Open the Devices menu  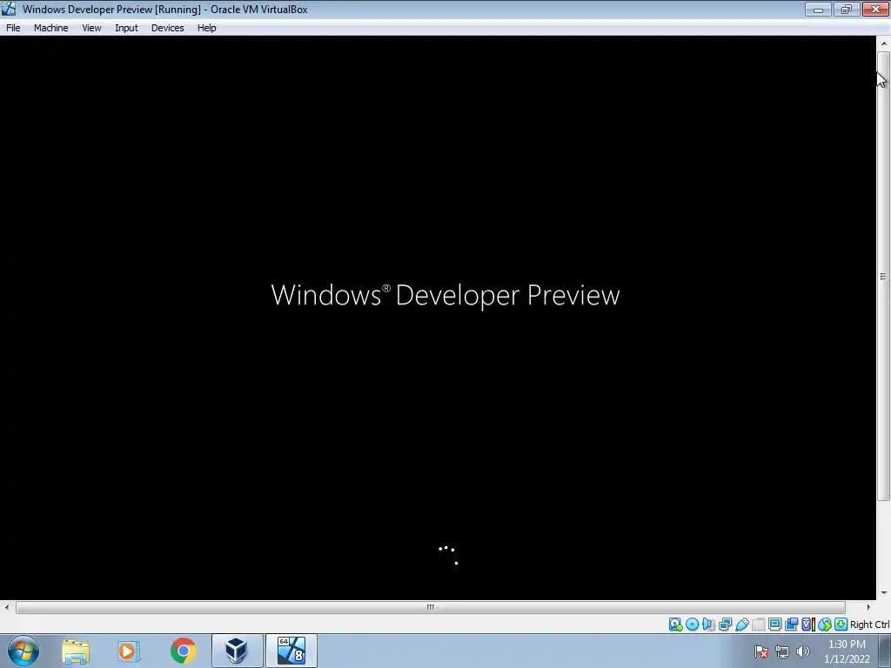(x=167, y=28)
